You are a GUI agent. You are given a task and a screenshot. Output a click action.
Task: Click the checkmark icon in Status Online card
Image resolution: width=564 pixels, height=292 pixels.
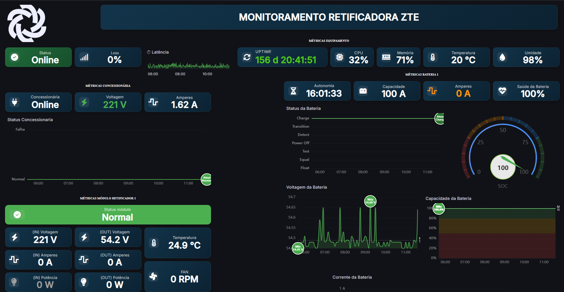pos(15,57)
